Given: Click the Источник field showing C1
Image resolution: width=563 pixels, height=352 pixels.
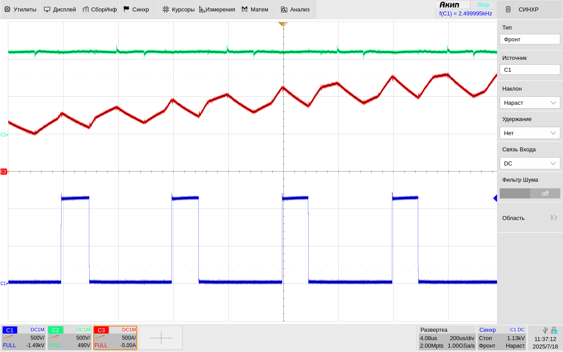Looking at the screenshot, I should (530, 70).
